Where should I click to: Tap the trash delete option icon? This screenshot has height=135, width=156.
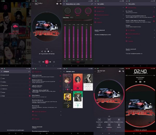point(119,125)
